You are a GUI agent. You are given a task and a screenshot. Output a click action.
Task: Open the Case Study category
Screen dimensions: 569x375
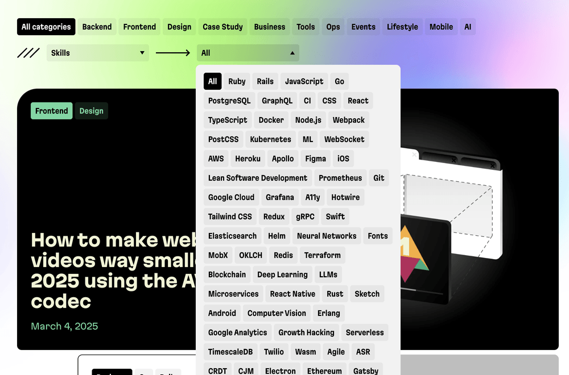click(222, 26)
